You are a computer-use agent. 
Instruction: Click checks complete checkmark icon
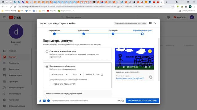[49, 101]
